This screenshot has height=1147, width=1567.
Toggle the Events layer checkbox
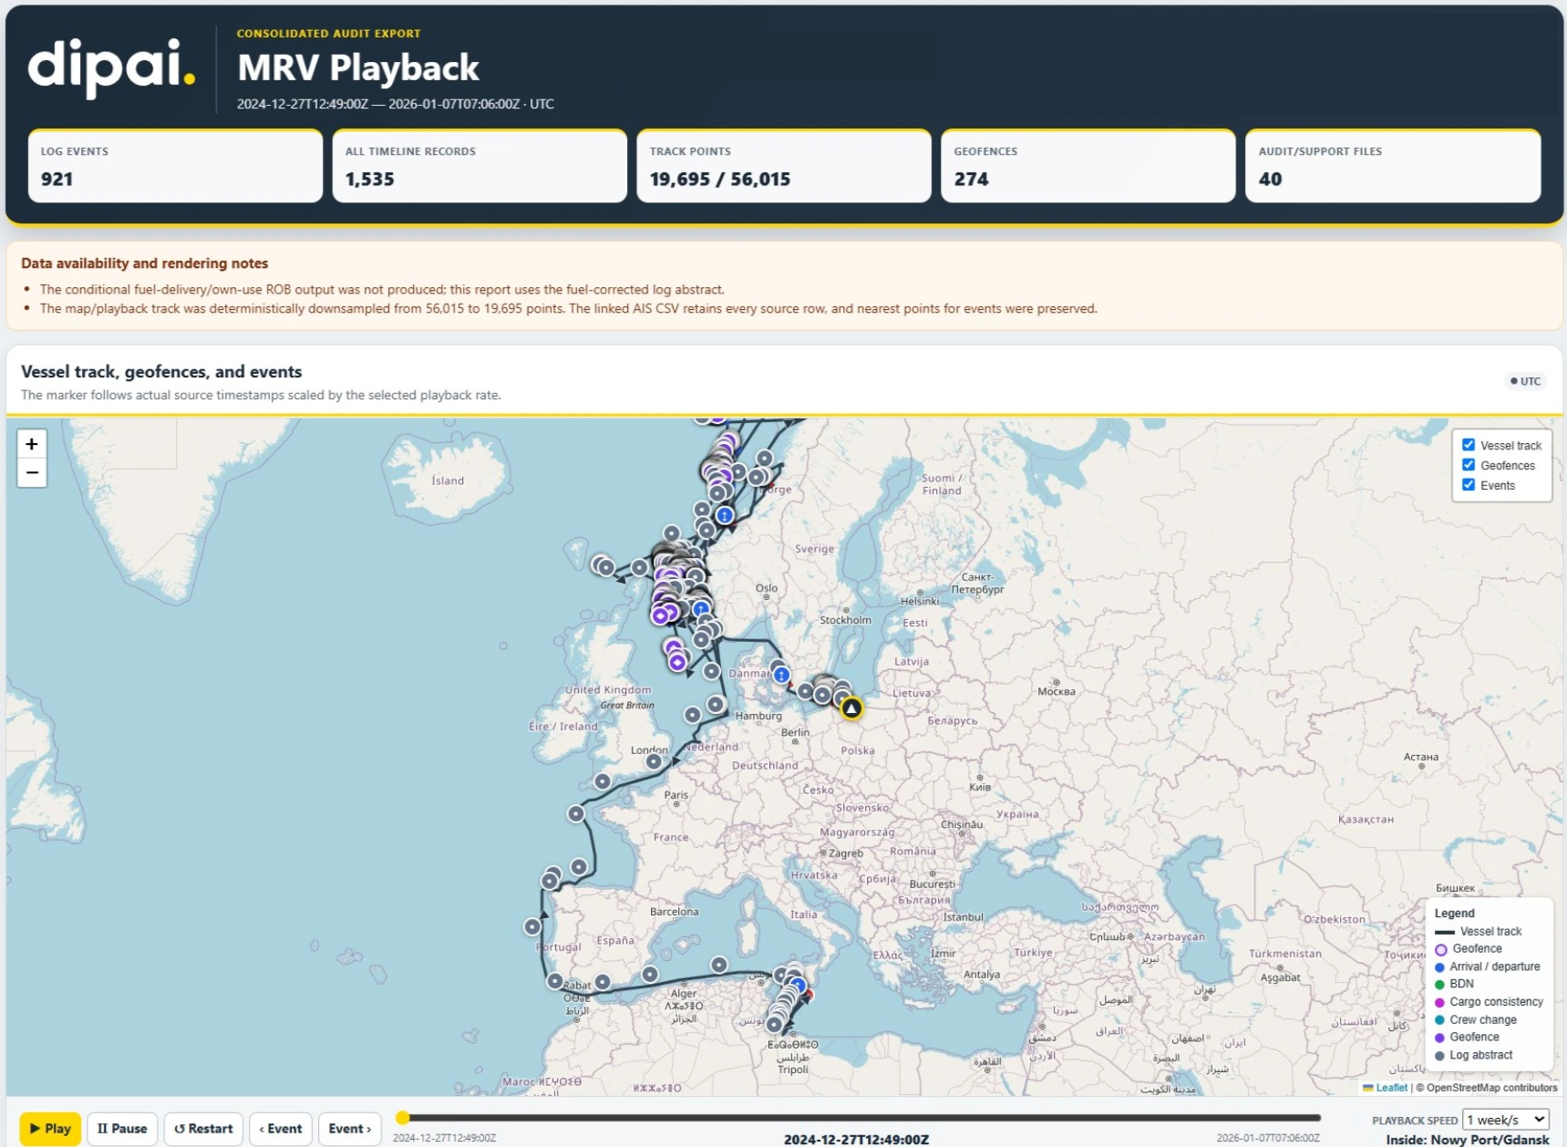pyautogui.click(x=1469, y=485)
